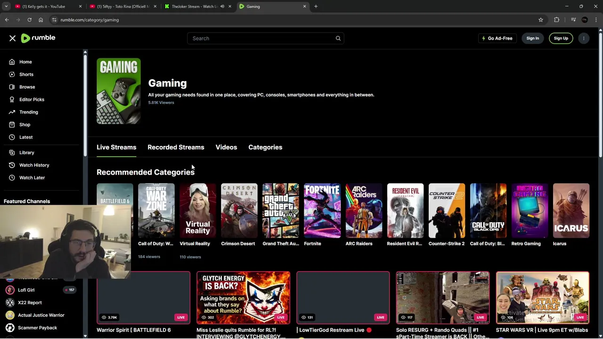
Task: Open Resident Evil category
Action: tap(405, 210)
